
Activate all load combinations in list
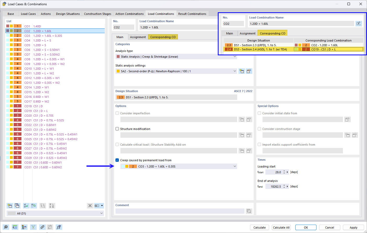pos(26,206)
